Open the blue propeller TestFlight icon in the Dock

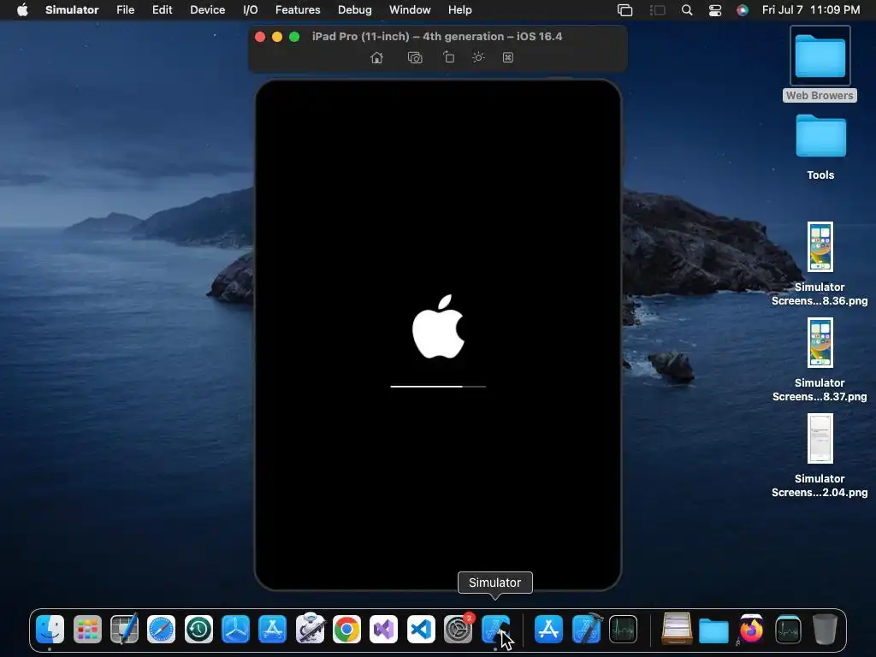click(235, 630)
